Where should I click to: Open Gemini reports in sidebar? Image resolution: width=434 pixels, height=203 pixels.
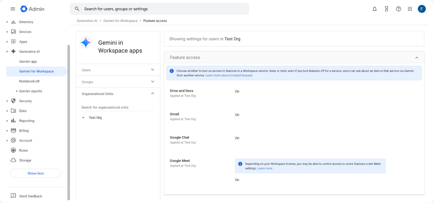pos(31,91)
